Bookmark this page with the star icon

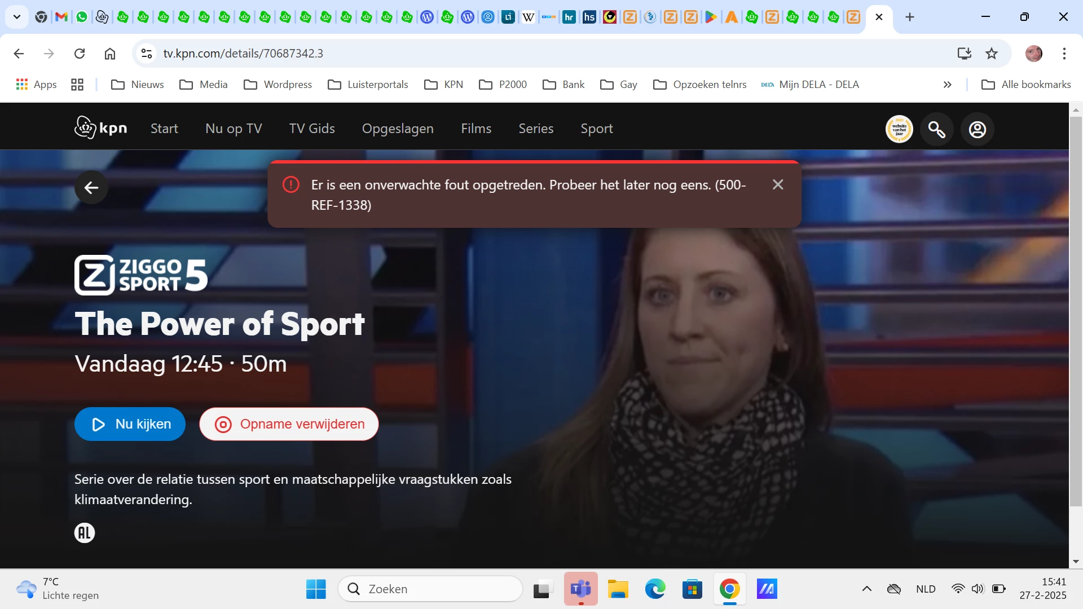[992, 54]
